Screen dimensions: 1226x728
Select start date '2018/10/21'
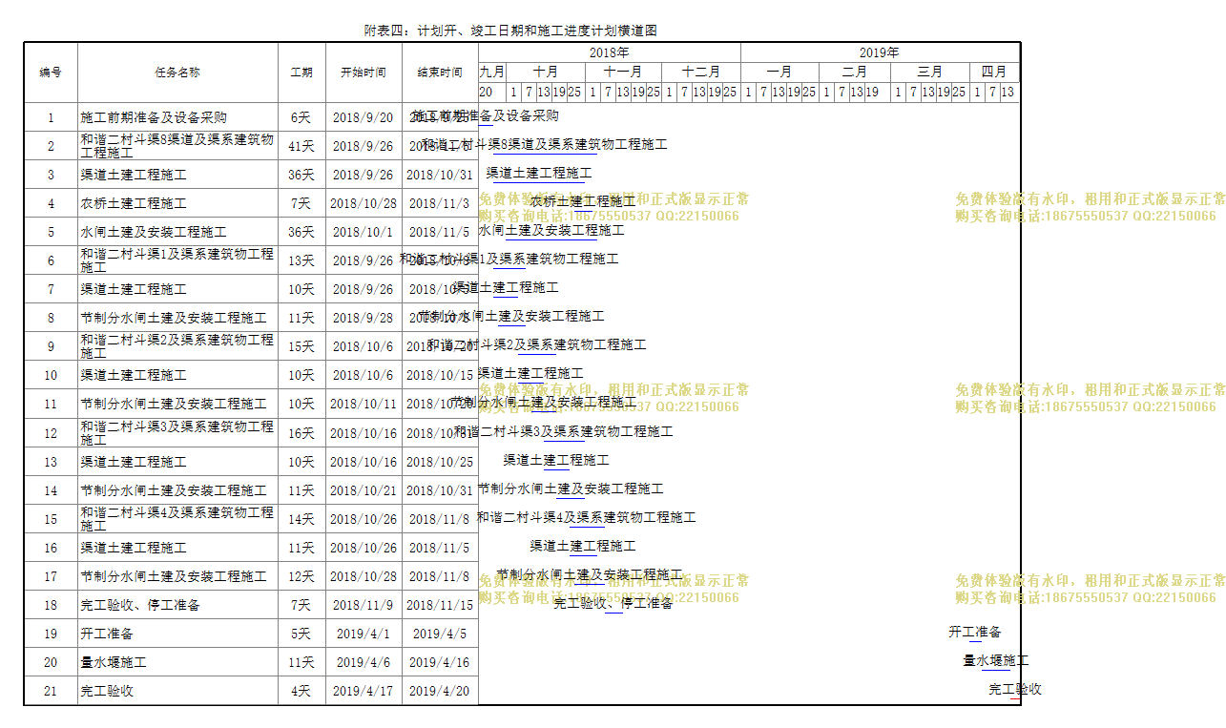(x=364, y=490)
